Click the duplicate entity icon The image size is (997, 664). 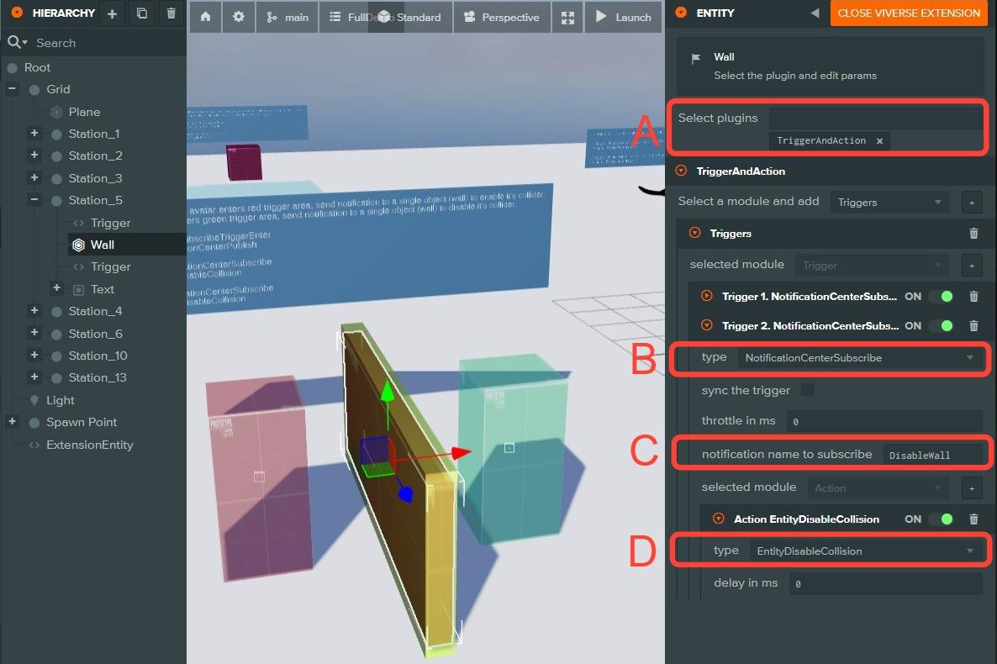pyautogui.click(x=141, y=13)
